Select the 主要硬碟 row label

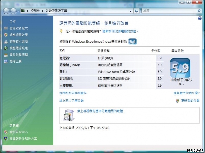(x=66, y=85)
